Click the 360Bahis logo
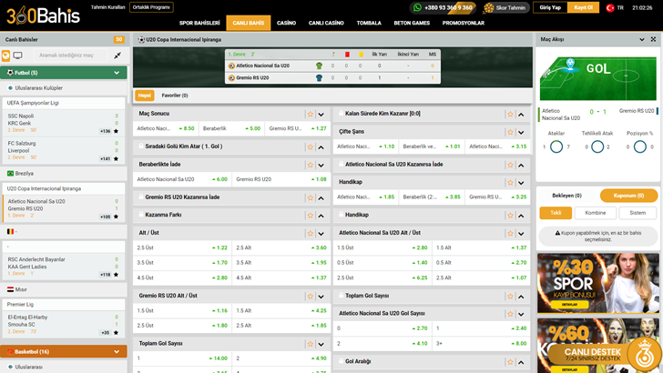The width and height of the screenshot is (663, 373). click(43, 16)
